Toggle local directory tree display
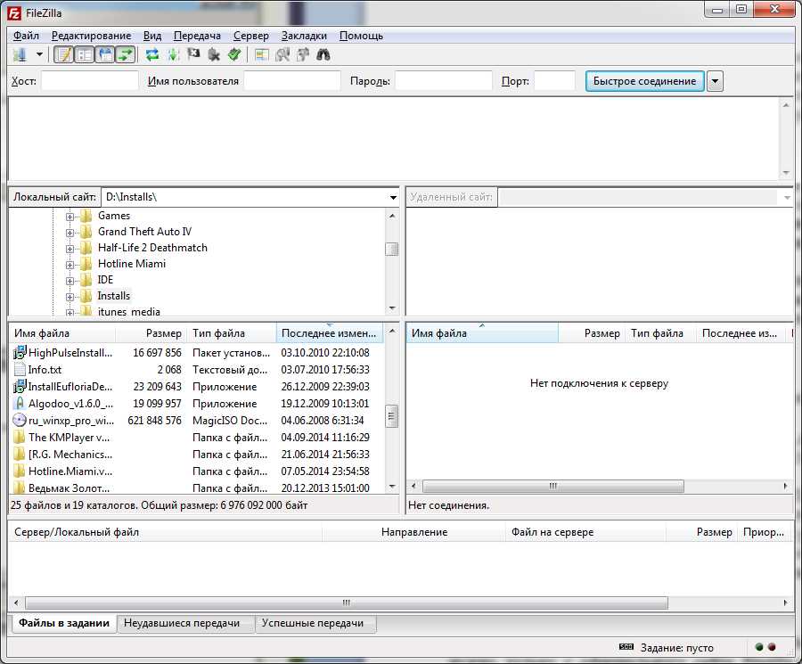 [85, 54]
